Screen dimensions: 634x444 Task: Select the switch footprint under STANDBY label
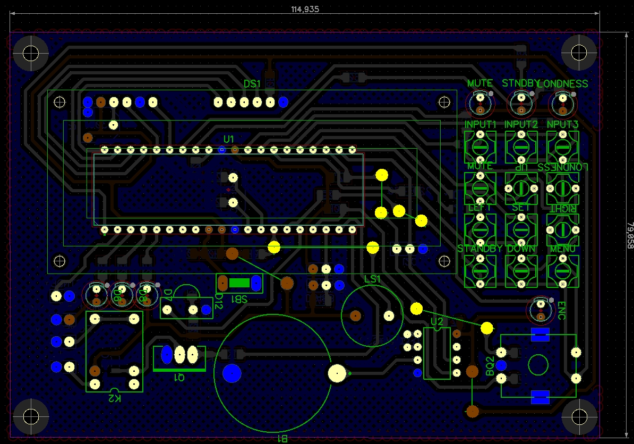[480, 271]
